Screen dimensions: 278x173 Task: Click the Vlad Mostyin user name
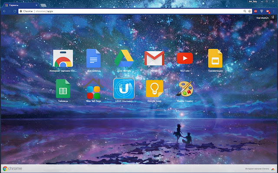[x=262, y=18]
